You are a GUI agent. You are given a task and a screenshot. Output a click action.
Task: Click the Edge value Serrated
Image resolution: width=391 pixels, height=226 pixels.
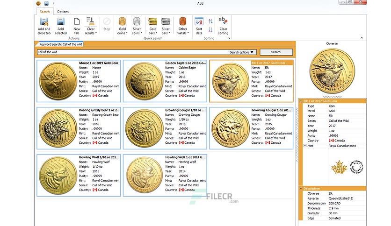[x=334, y=218]
